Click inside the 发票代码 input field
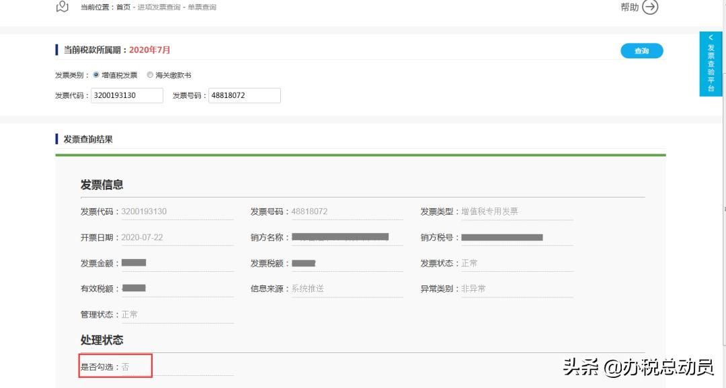 (x=127, y=95)
